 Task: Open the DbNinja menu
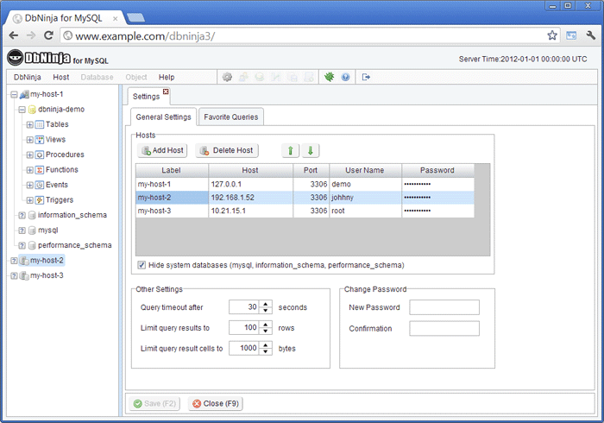coord(28,77)
